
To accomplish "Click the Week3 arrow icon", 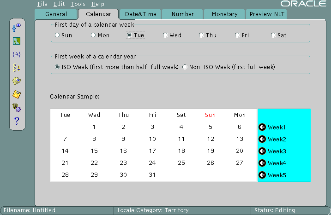I will click(x=262, y=151).
